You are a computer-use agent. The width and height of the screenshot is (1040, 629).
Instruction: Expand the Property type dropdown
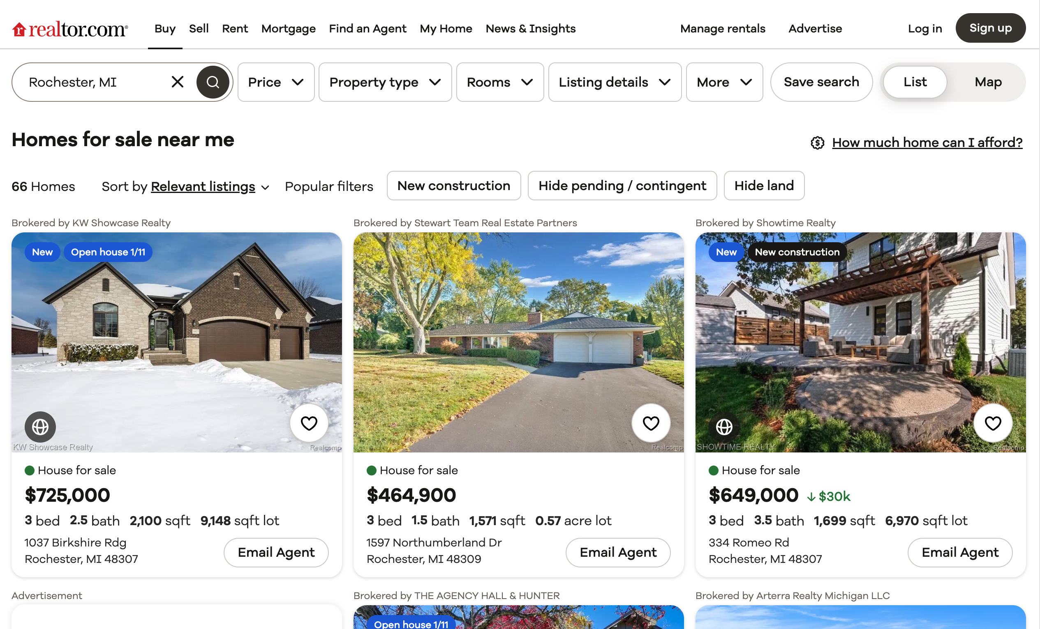click(x=385, y=82)
